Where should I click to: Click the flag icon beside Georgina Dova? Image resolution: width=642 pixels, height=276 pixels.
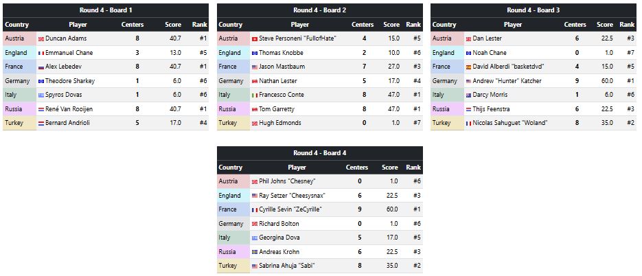(x=255, y=238)
